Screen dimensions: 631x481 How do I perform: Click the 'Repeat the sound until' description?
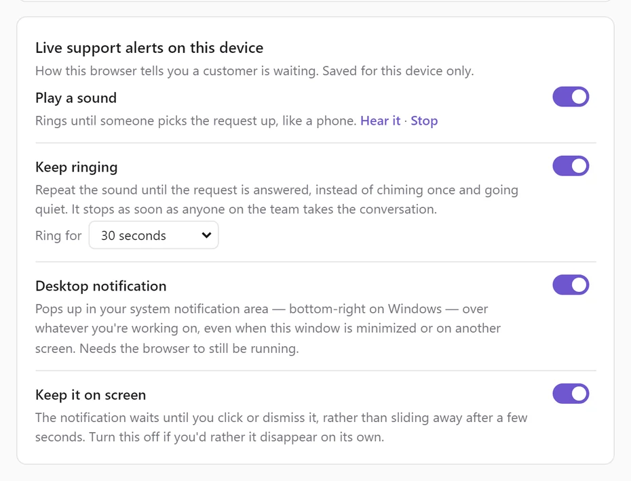click(x=277, y=199)
